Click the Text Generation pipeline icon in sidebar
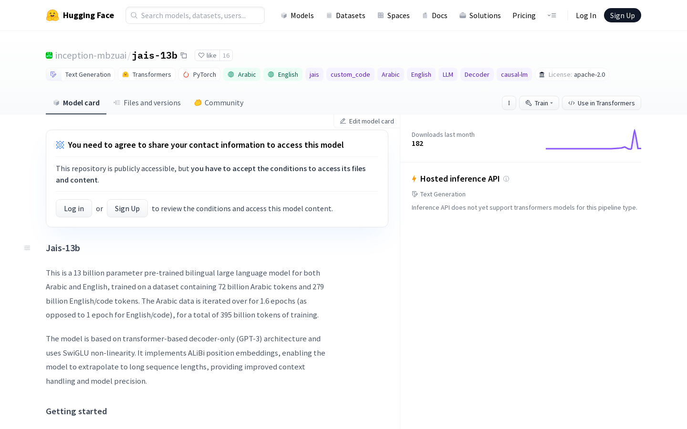 [415, 194]
